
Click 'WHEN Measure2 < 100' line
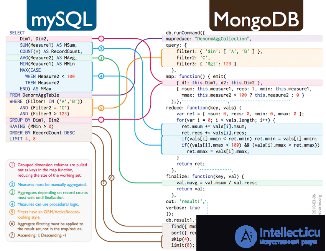[x=50, y=77]
